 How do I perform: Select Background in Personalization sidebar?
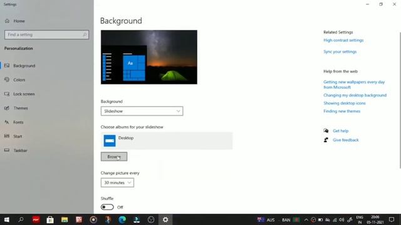pos(24,66)
